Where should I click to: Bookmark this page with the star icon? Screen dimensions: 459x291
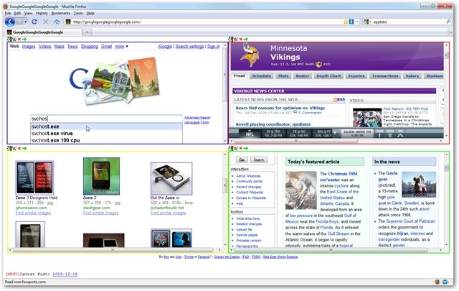[346, 22]
